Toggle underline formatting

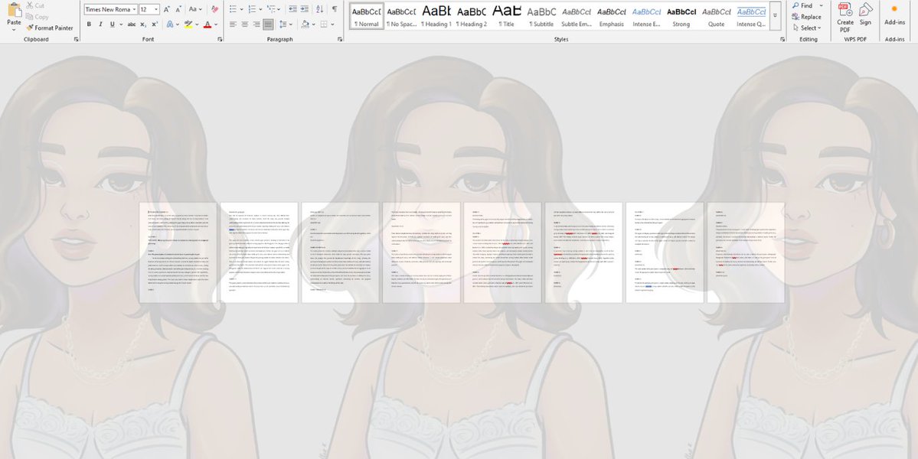pyautogui.click(x=113, y=24)
